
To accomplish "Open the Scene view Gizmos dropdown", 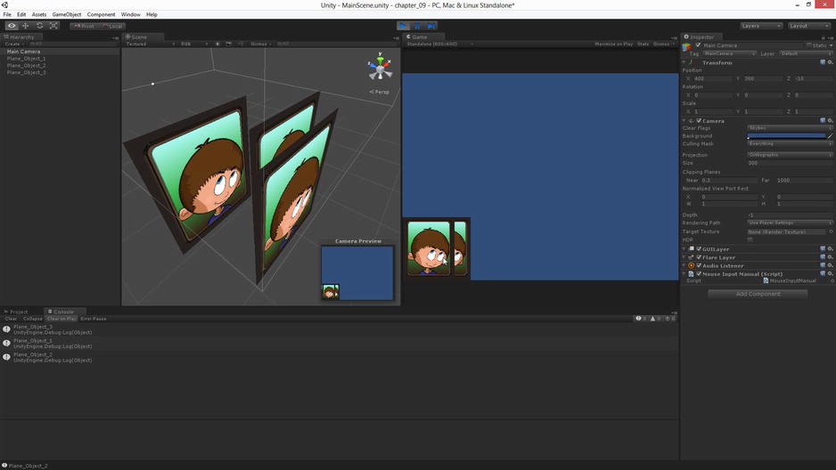I will coord(261,45).
